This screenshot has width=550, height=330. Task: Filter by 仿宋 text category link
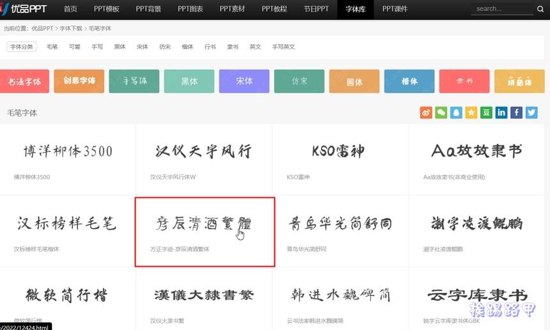point(165,47)
